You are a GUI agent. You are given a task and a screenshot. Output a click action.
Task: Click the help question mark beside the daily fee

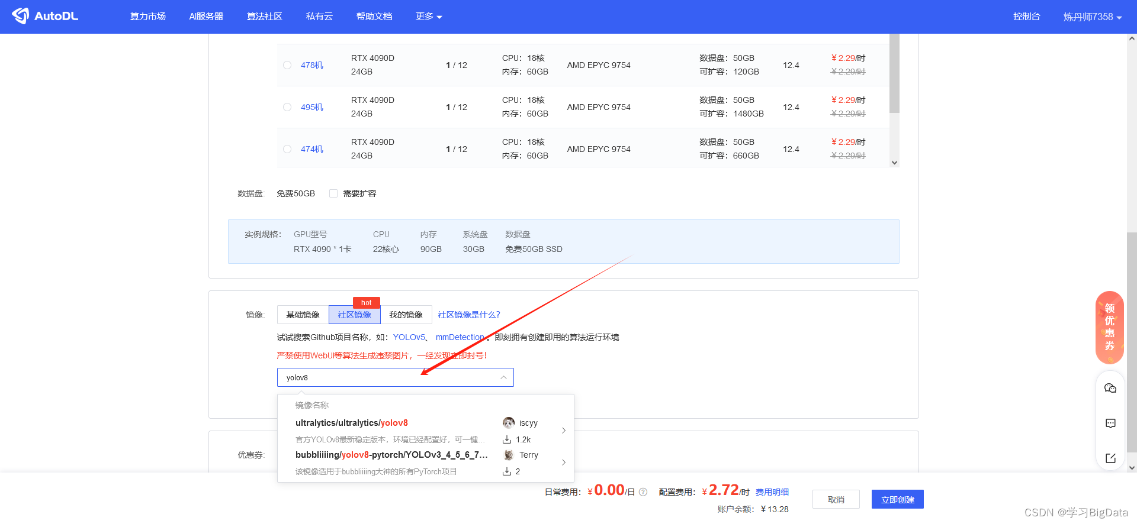click(643, 492)
